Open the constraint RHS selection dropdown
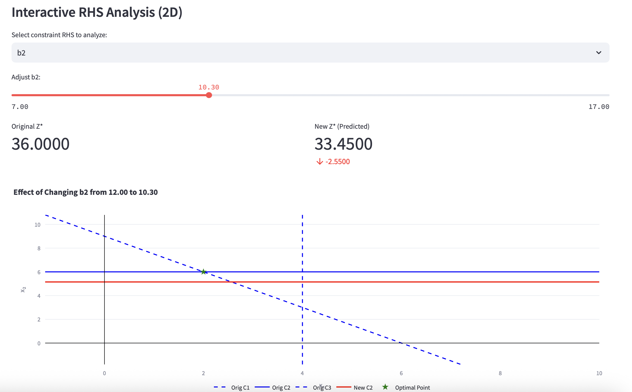 click(x=310, y=53)
